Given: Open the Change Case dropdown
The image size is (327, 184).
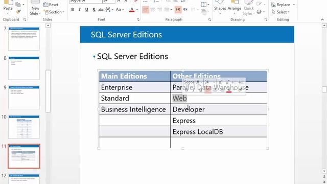Looking at the screenshot, I should pyautogui.click(x=120, y=10).
